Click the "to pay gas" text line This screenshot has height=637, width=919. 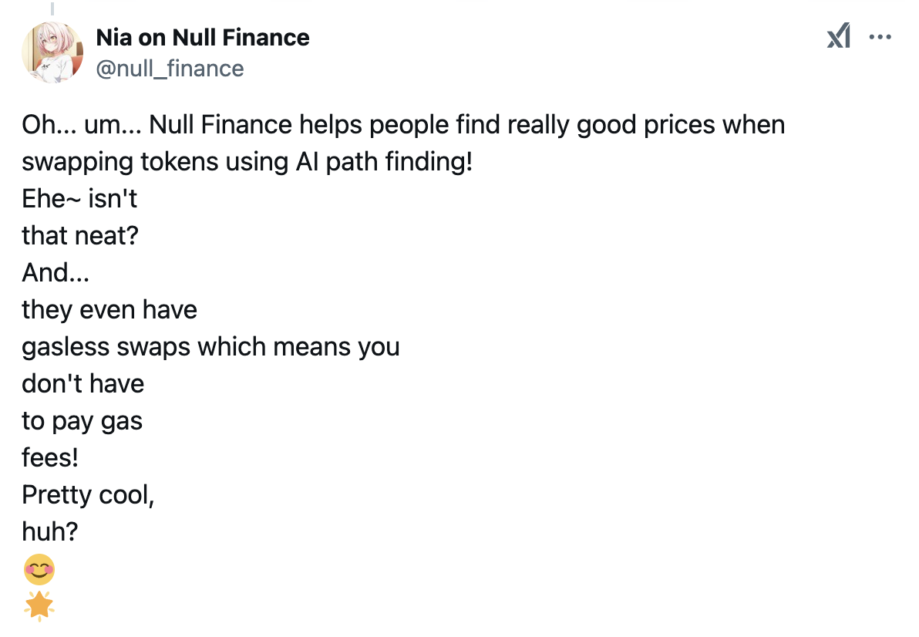click(x=82, y=421)
